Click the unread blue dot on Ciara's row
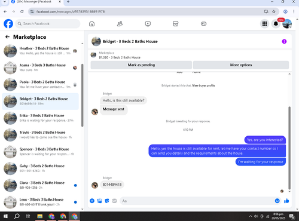Viewport: 299px width, 221px height. (75, 185)
